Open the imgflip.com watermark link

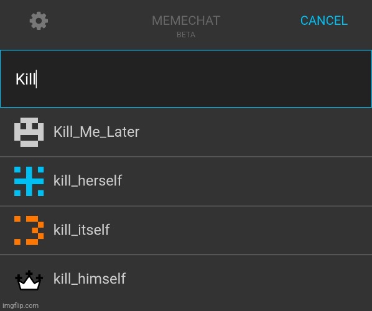[x=21, y=305]
